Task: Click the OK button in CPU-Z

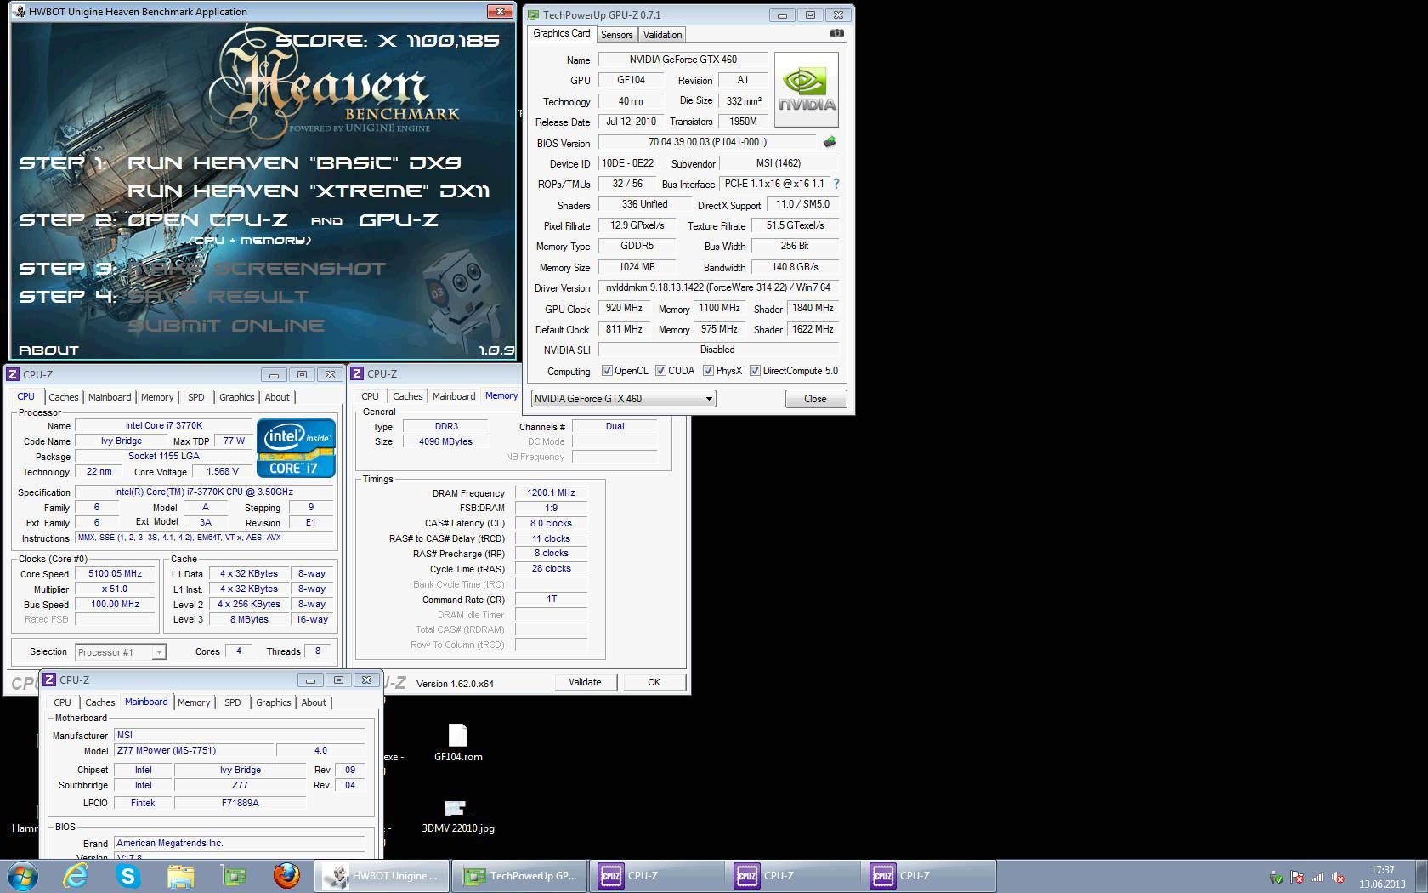Action: click(654, 682)
